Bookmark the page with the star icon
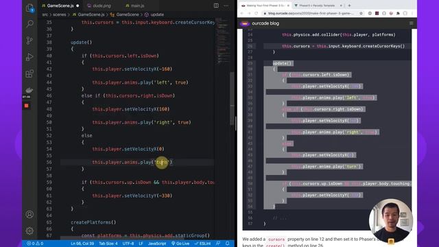 (x=361, y=13)
